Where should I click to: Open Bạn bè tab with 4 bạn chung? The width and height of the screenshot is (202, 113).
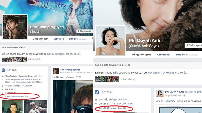tap(186, 55)
